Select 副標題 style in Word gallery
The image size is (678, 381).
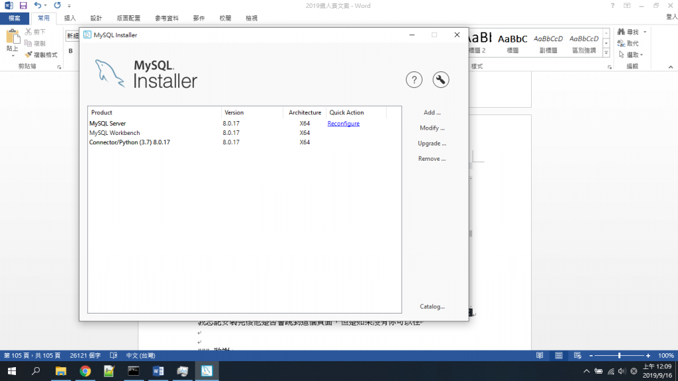click(x=548, y=43)
